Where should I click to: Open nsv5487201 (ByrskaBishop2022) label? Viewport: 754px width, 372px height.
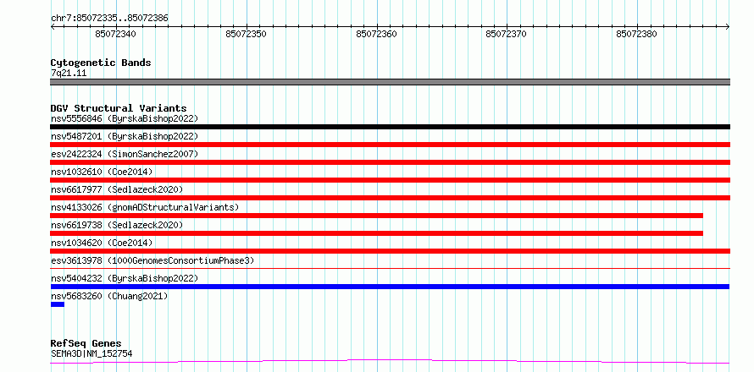125,136
